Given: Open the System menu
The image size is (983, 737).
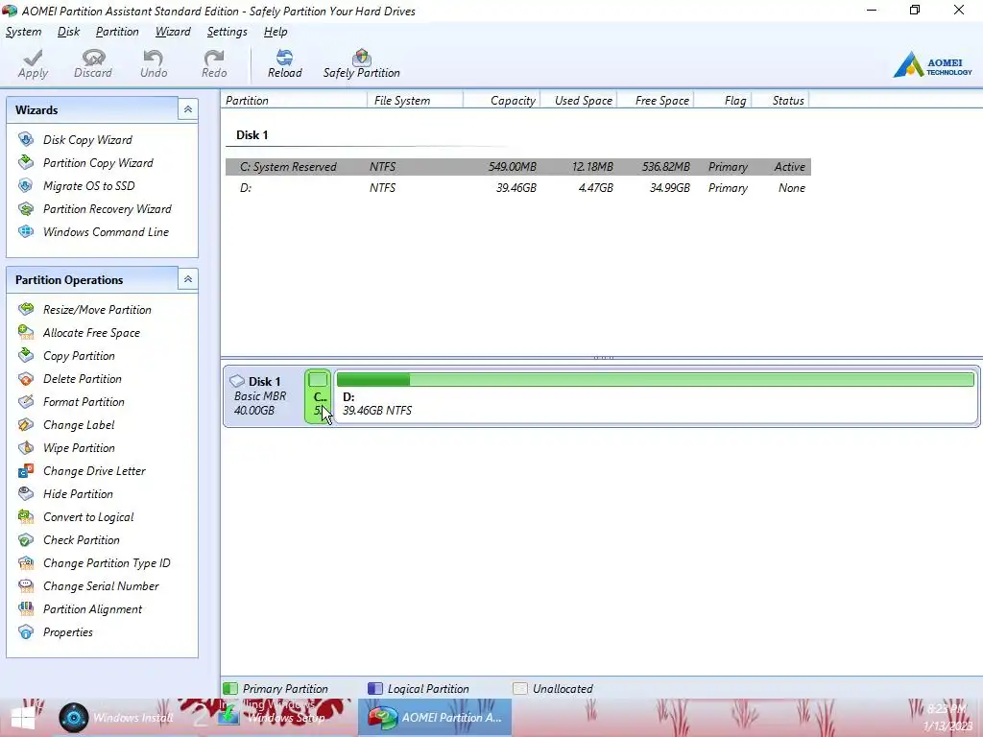Looking at the screenshot, I should pos(23,32).
